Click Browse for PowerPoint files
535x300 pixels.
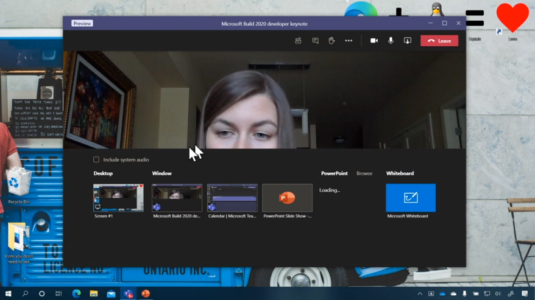click(364, 173)
